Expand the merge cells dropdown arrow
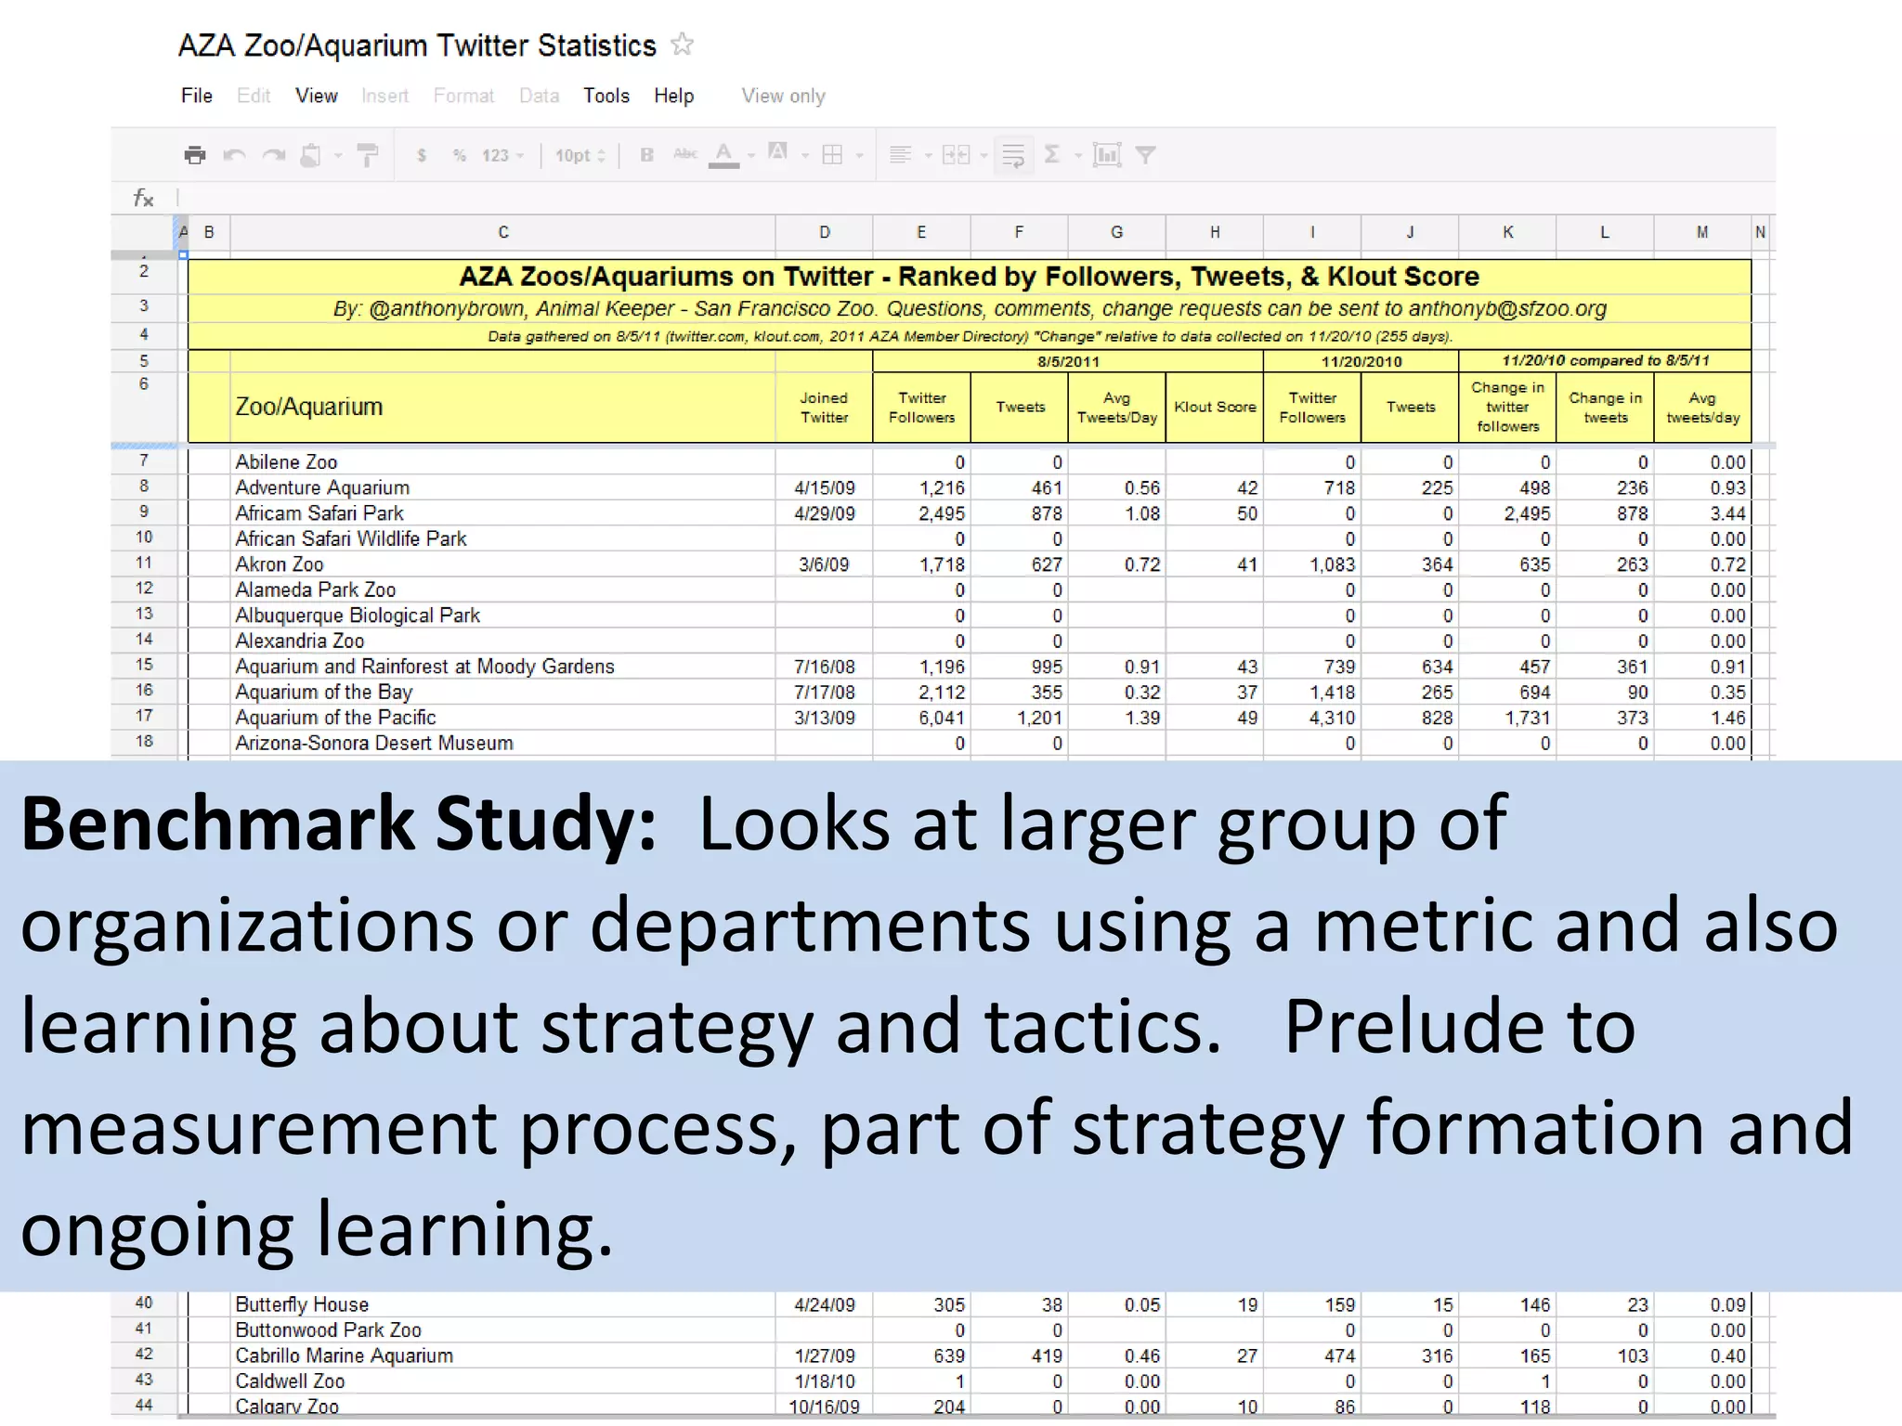 [984, 156]
